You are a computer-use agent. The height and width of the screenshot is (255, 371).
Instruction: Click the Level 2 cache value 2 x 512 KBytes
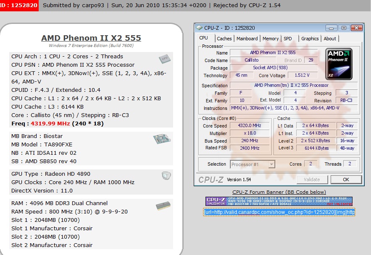[316, 141]
